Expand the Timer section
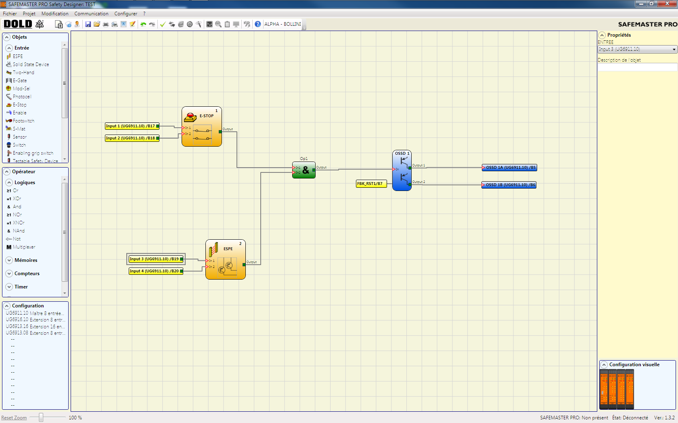Screen dimensions: 678x423 9,287
